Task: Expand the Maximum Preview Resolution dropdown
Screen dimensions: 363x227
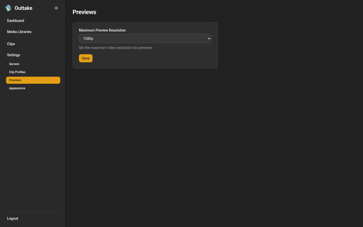Action: 145,39
